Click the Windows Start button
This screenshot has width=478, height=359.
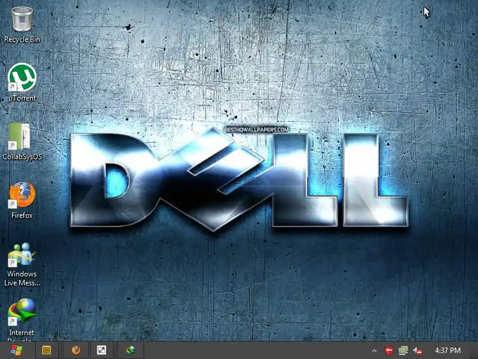[16, 350]
